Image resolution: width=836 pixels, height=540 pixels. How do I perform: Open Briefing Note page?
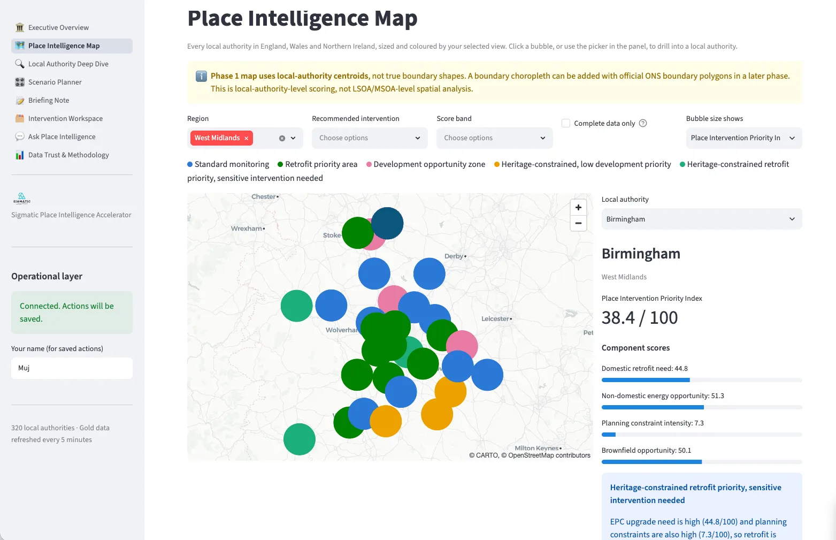72,100
